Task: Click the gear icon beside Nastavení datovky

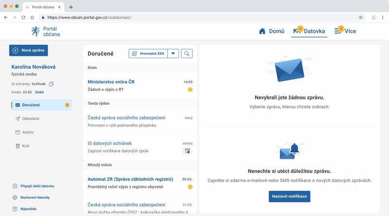Action: click(x=15, y=198)
